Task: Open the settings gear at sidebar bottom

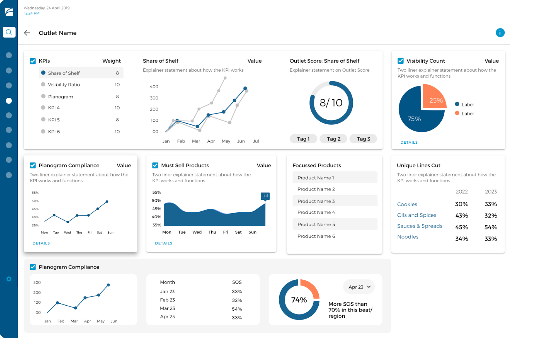Action: pos(9,279)
